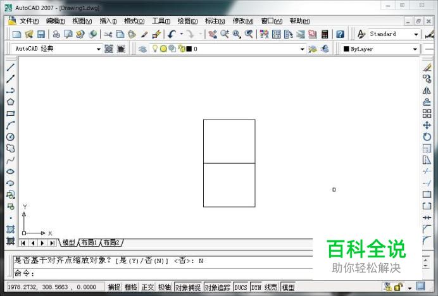Click the Scale modify tool
The image size is (438, 296).
coord(427,148)
